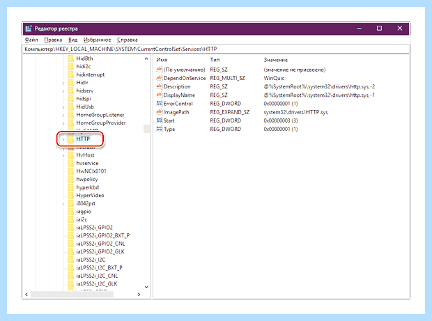Select the iai2c key

tap(82, 219)
